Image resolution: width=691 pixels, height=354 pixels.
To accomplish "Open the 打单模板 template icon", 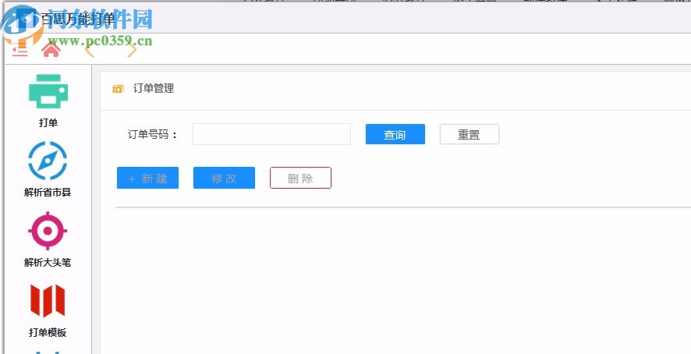I will click(48, 301).
